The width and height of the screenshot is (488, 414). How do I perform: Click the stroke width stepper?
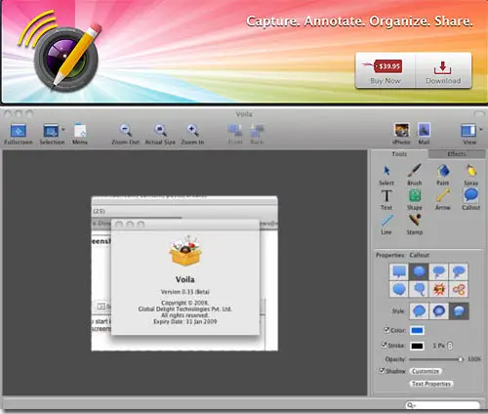(450, 346)
